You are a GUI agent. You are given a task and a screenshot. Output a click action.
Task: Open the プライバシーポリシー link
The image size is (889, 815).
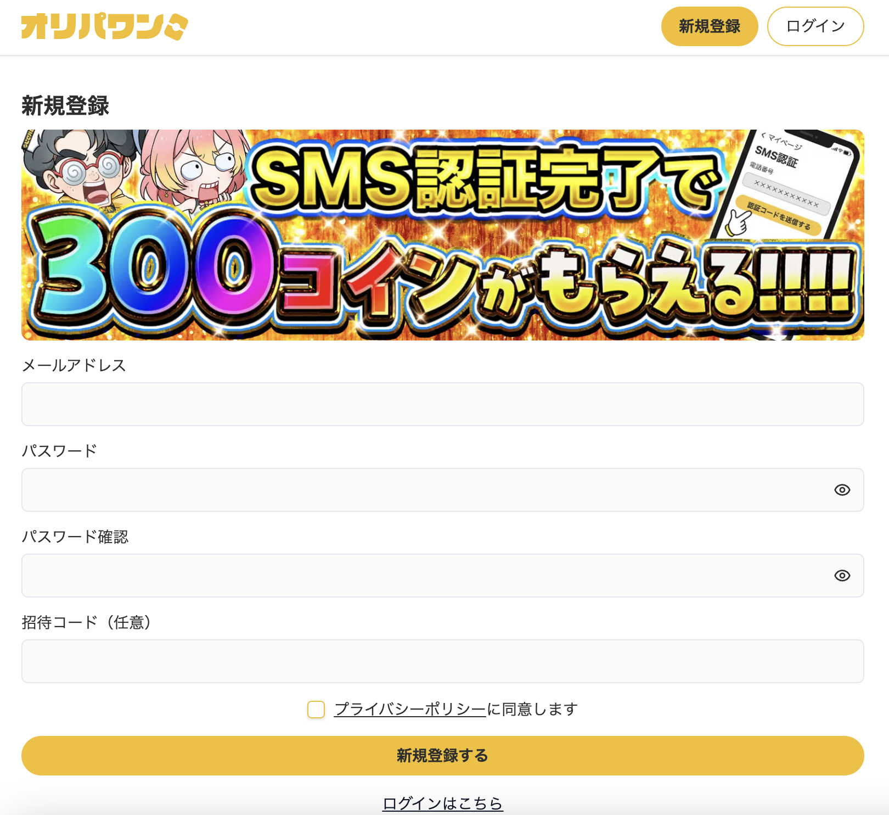tap(410, 709)
